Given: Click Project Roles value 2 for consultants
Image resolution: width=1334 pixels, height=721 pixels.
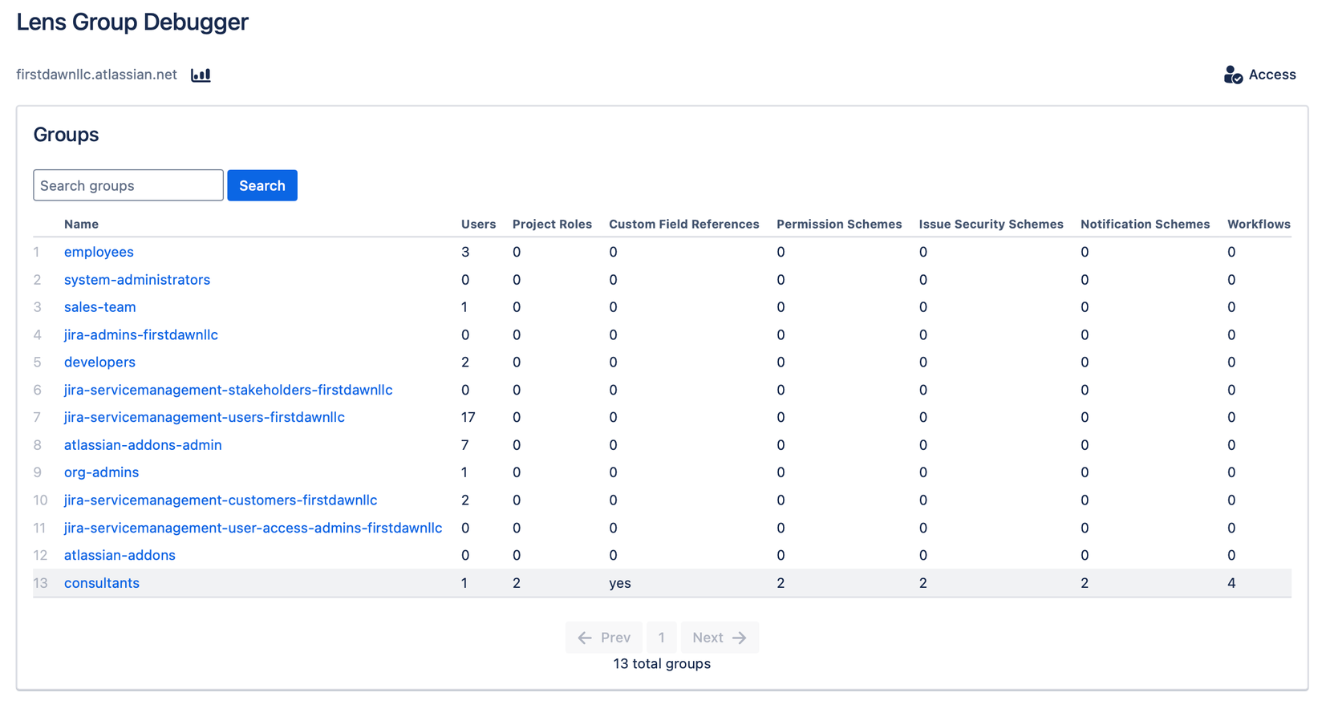Looking at the screenshot, I should (x=517, y=583).
